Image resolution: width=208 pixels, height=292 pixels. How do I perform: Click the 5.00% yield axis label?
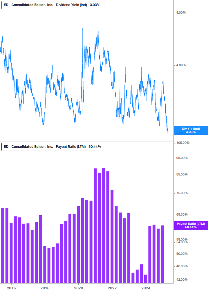181,13
